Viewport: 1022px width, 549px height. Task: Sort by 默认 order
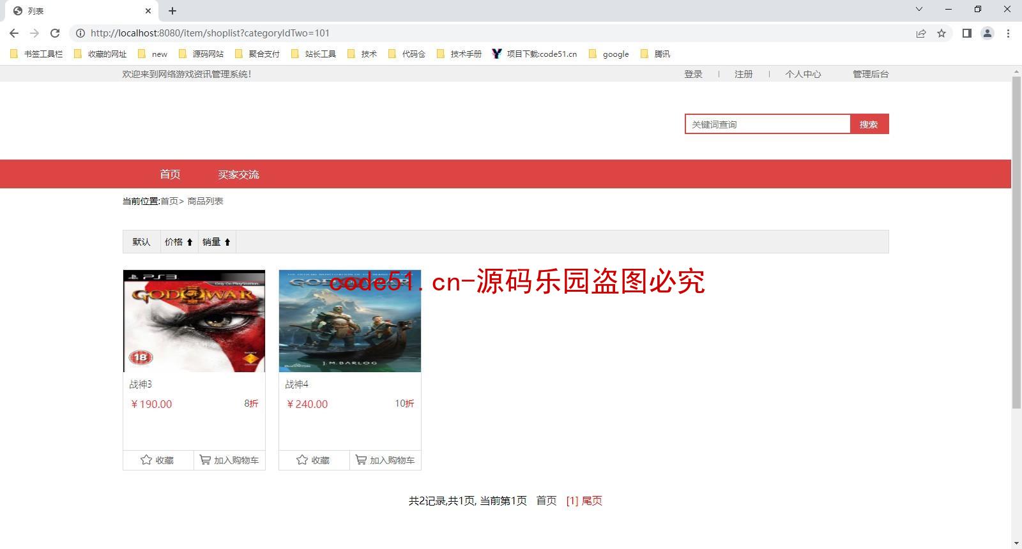click(141, 242)
